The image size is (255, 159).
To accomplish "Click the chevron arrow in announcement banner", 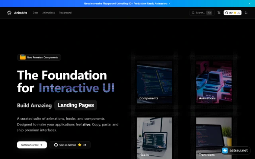I will point(169,4).
